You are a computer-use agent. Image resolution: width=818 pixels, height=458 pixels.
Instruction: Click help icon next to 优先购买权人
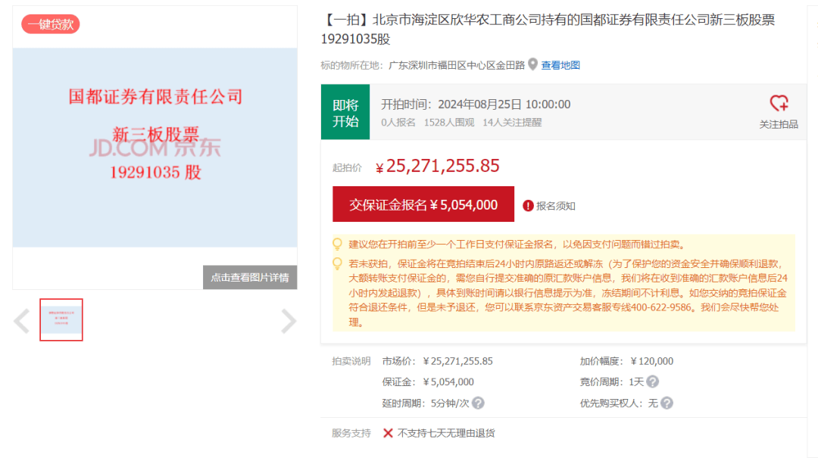point(667,403)
